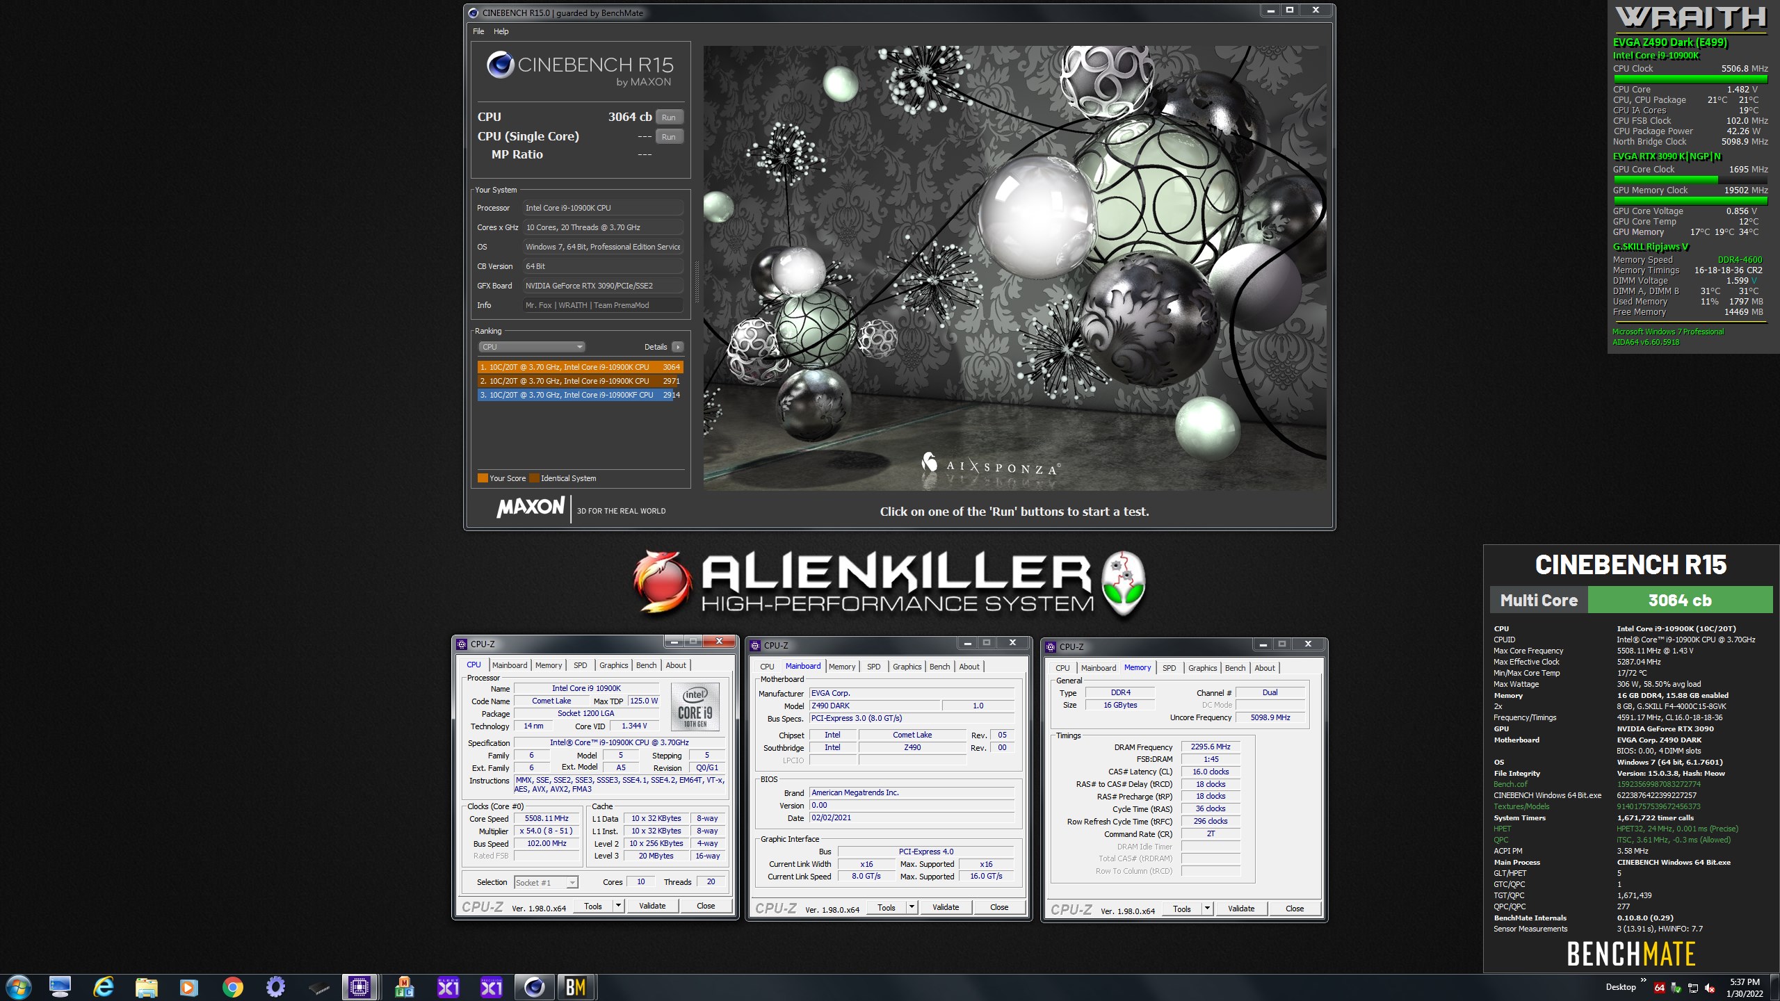
Task: Open the Socket #1 selection dropdown
Action: click(546, 883)
